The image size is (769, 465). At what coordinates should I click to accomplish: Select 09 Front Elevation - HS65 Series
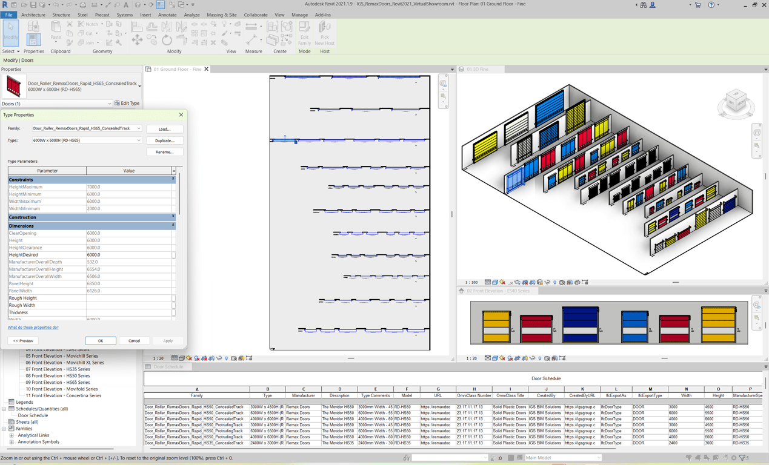(58, 383)
